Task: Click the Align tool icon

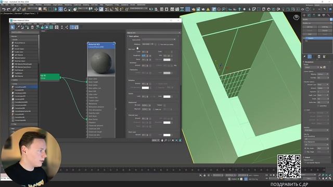Action: 156,9
